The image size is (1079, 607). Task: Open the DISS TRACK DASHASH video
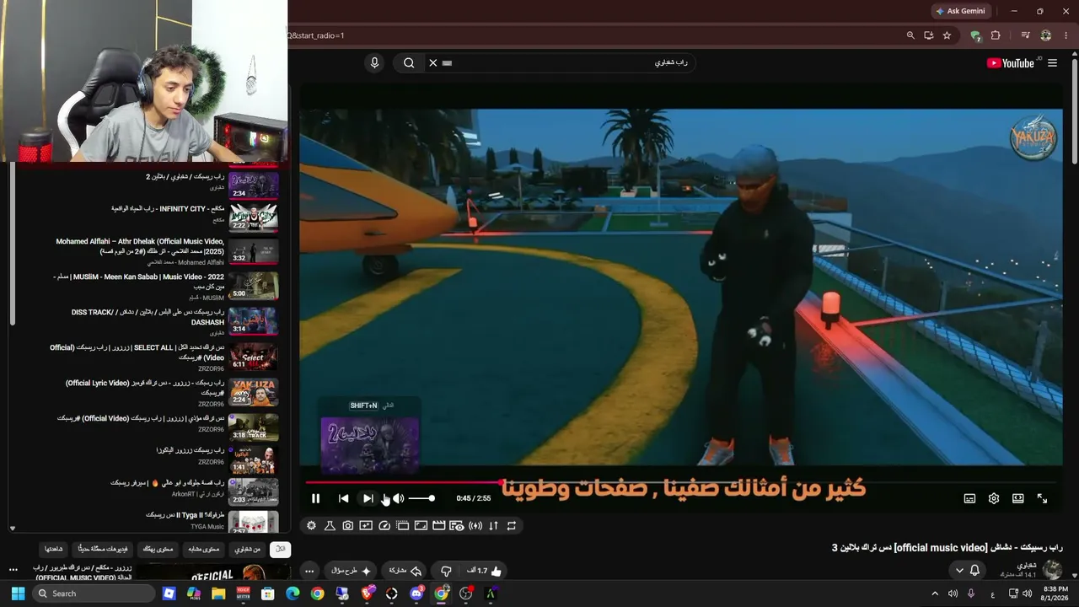pyautogui.click(x=148, y=317)
